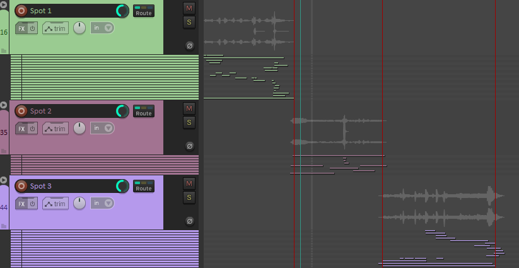This screenshot has width=519, height=268.
Task: Solo the Spot 3 track
Action: click(x=189, y=197)
